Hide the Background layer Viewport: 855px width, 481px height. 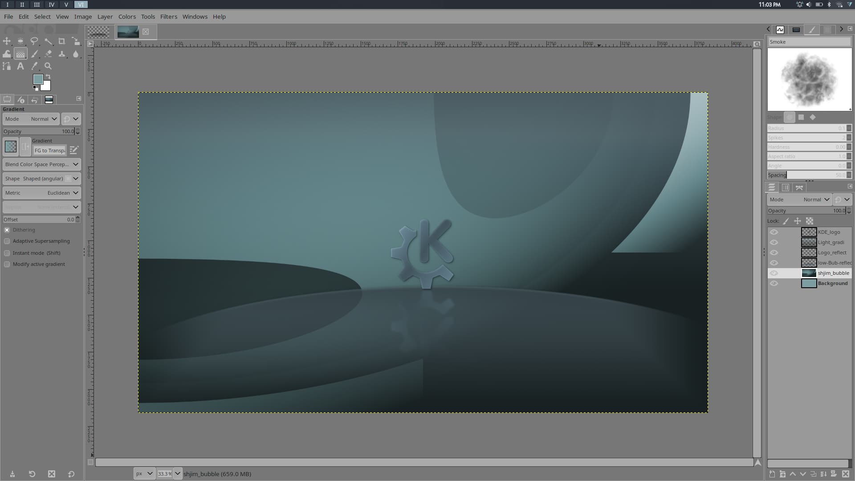pos(774,283)
